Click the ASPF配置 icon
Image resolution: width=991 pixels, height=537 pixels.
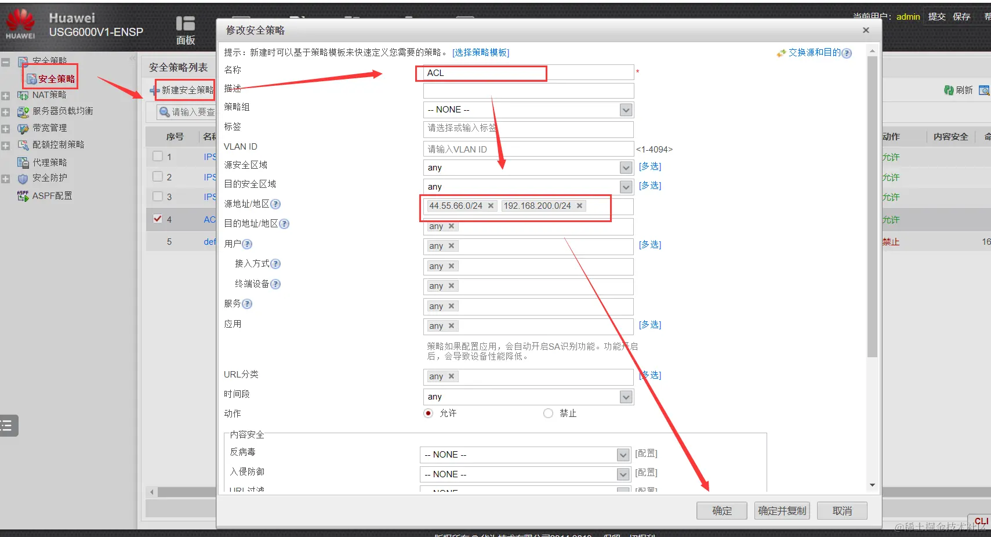pos(23,196)
